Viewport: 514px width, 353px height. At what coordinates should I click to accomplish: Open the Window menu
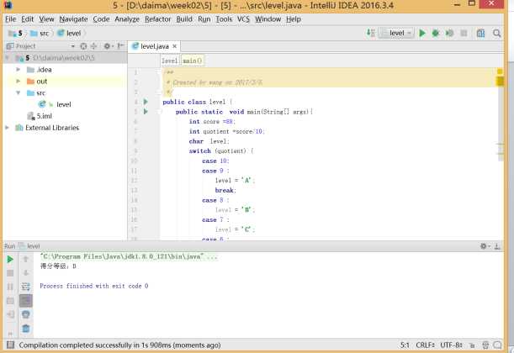click(268, 19)
